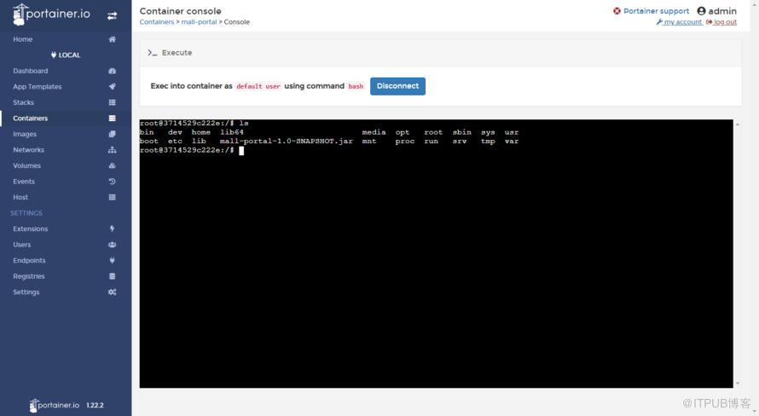Click the Containers list icon

coord(113,118)
